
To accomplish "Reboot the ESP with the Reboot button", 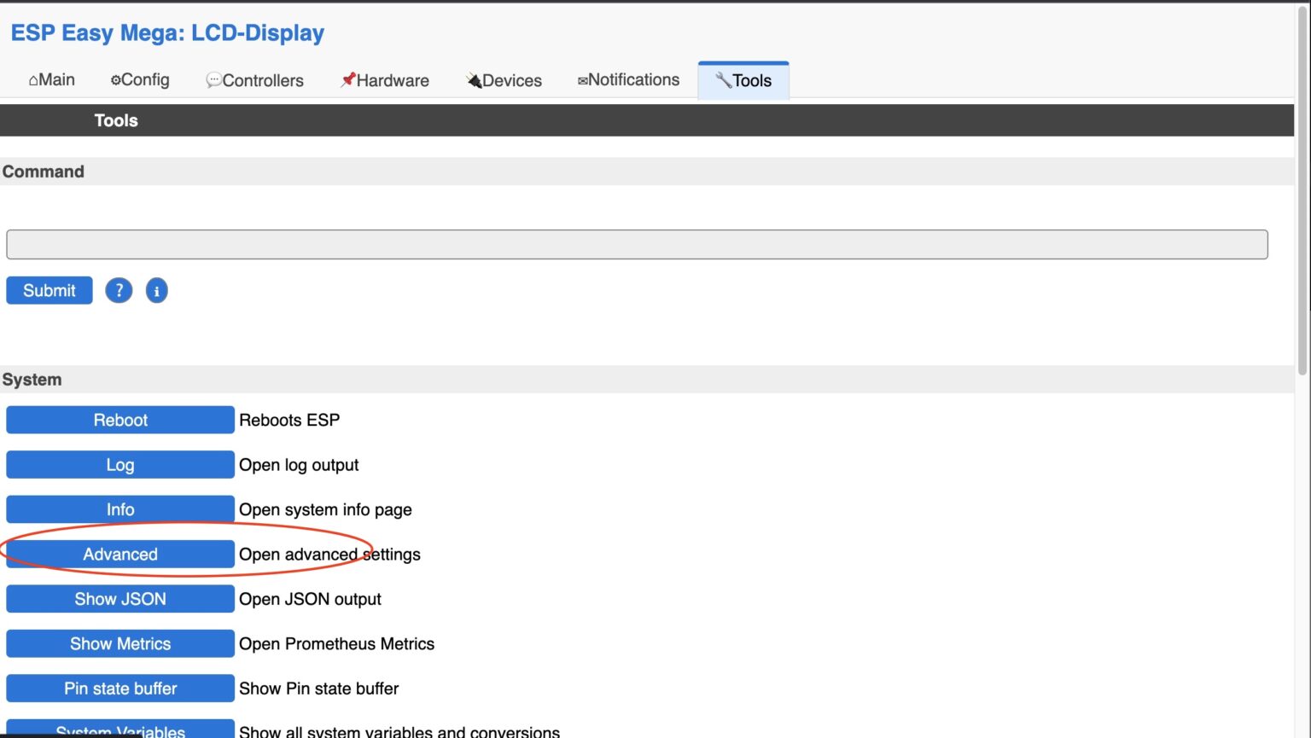I will [x=120, y=420].
